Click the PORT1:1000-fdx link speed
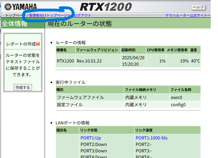218x158 pixels. coord(152,138)
